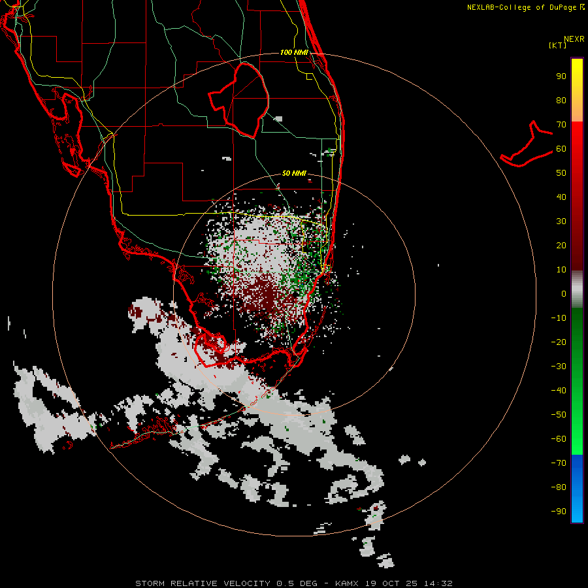Click the STORM RELATIVE VELOCITY caption text
The height and width of the screenshot is (588, 588).
coord(203,583)
